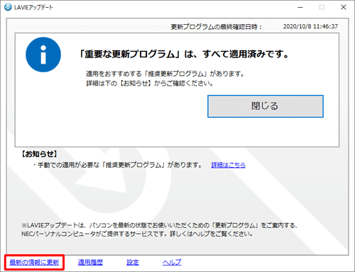Click the line 詳細は下の【お知らせ】からご確認ください
The image size is (355, 272).
[150, 84]
